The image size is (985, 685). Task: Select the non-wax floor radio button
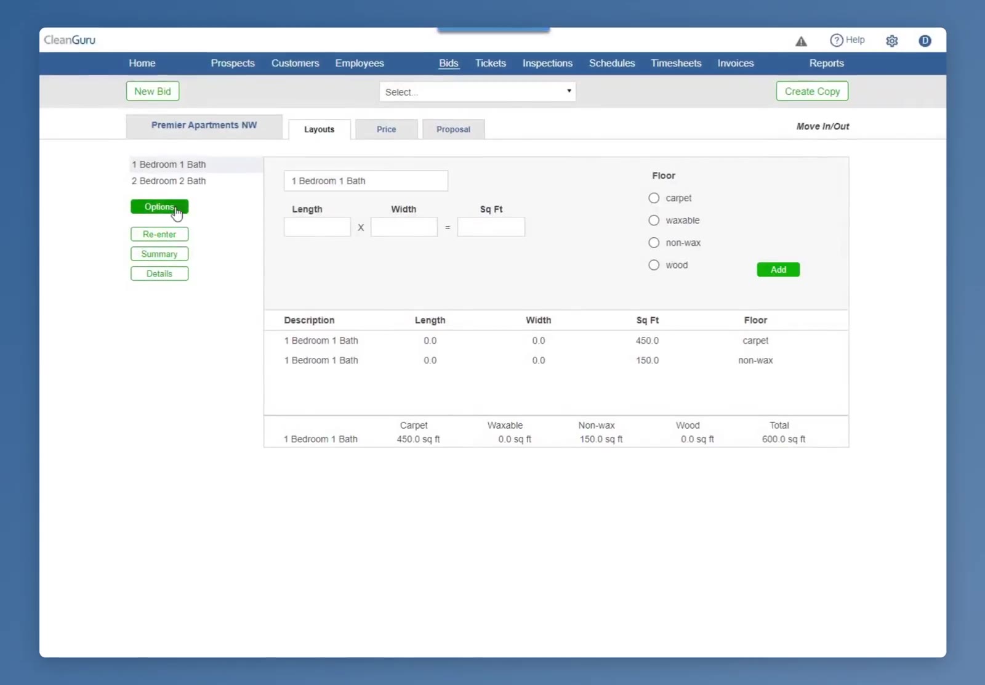click(654, 243)
